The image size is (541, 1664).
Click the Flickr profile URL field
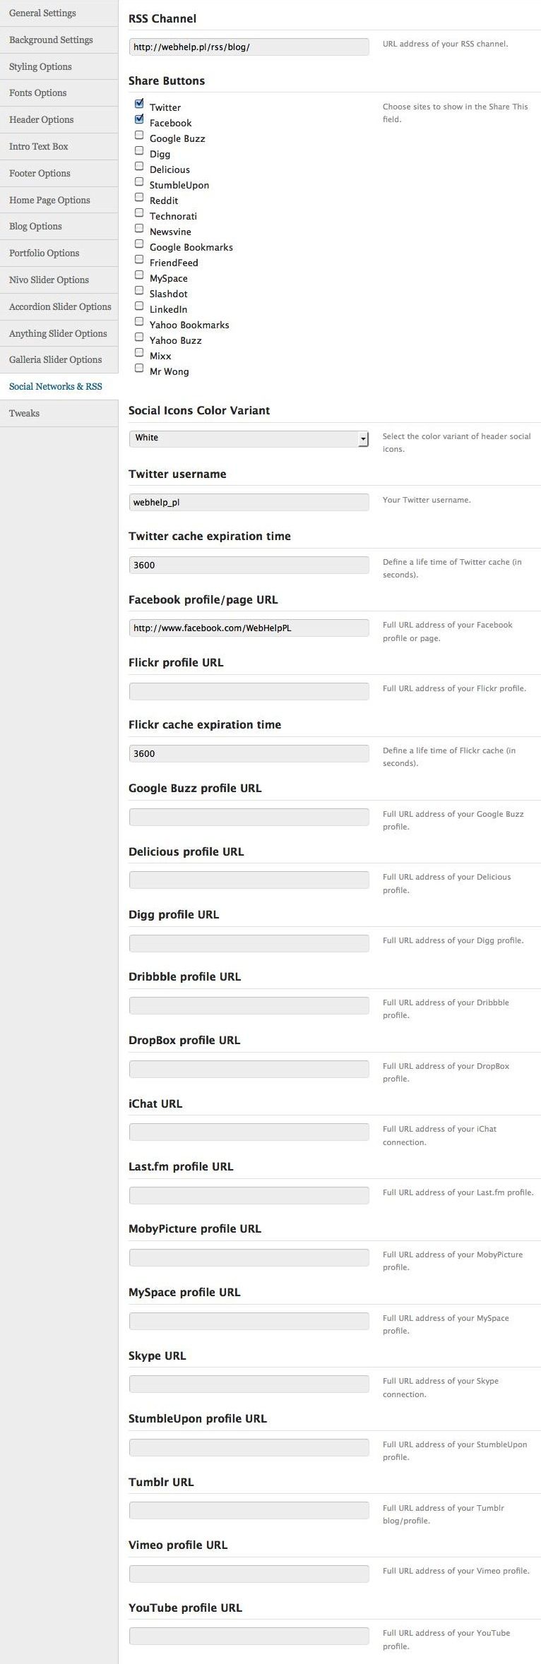pyautogui.click(x=249, y=691)
